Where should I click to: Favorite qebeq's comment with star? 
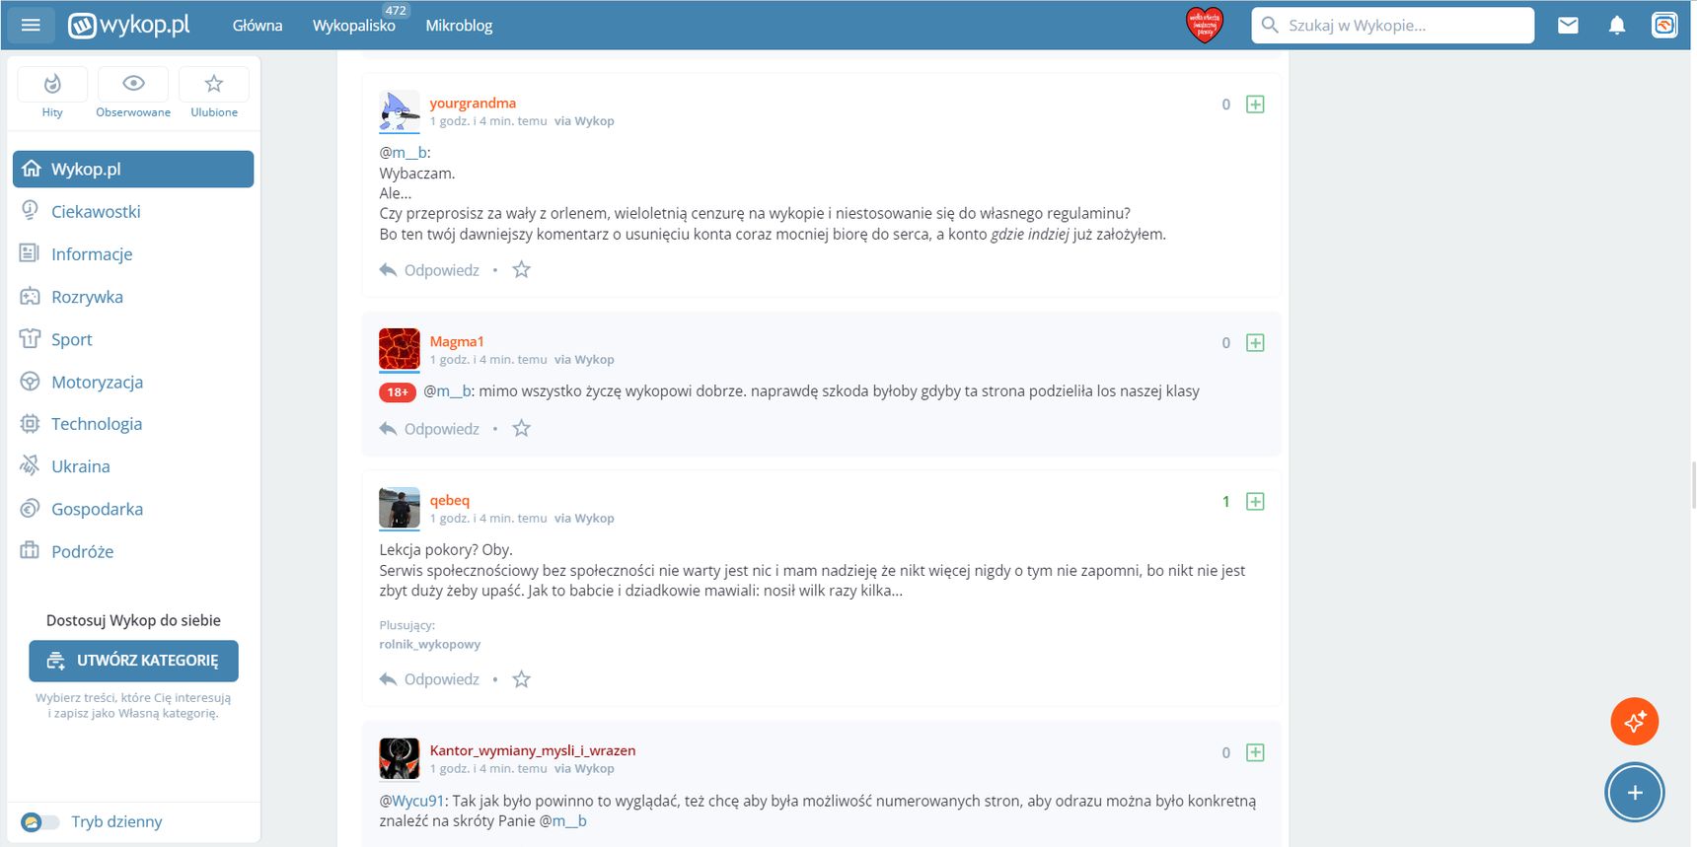(522, 679)
